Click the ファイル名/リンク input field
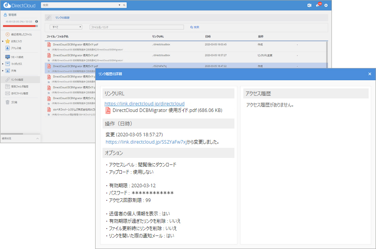The image size is (376, 249). 137,27
